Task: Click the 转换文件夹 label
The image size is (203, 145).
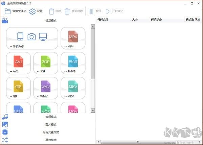Action: pyautogui.click(x=19, y=11)
